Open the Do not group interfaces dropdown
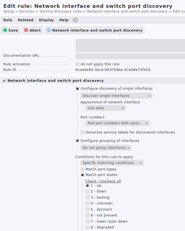Screen dimensions: 185x231 (x=106, y=147)
